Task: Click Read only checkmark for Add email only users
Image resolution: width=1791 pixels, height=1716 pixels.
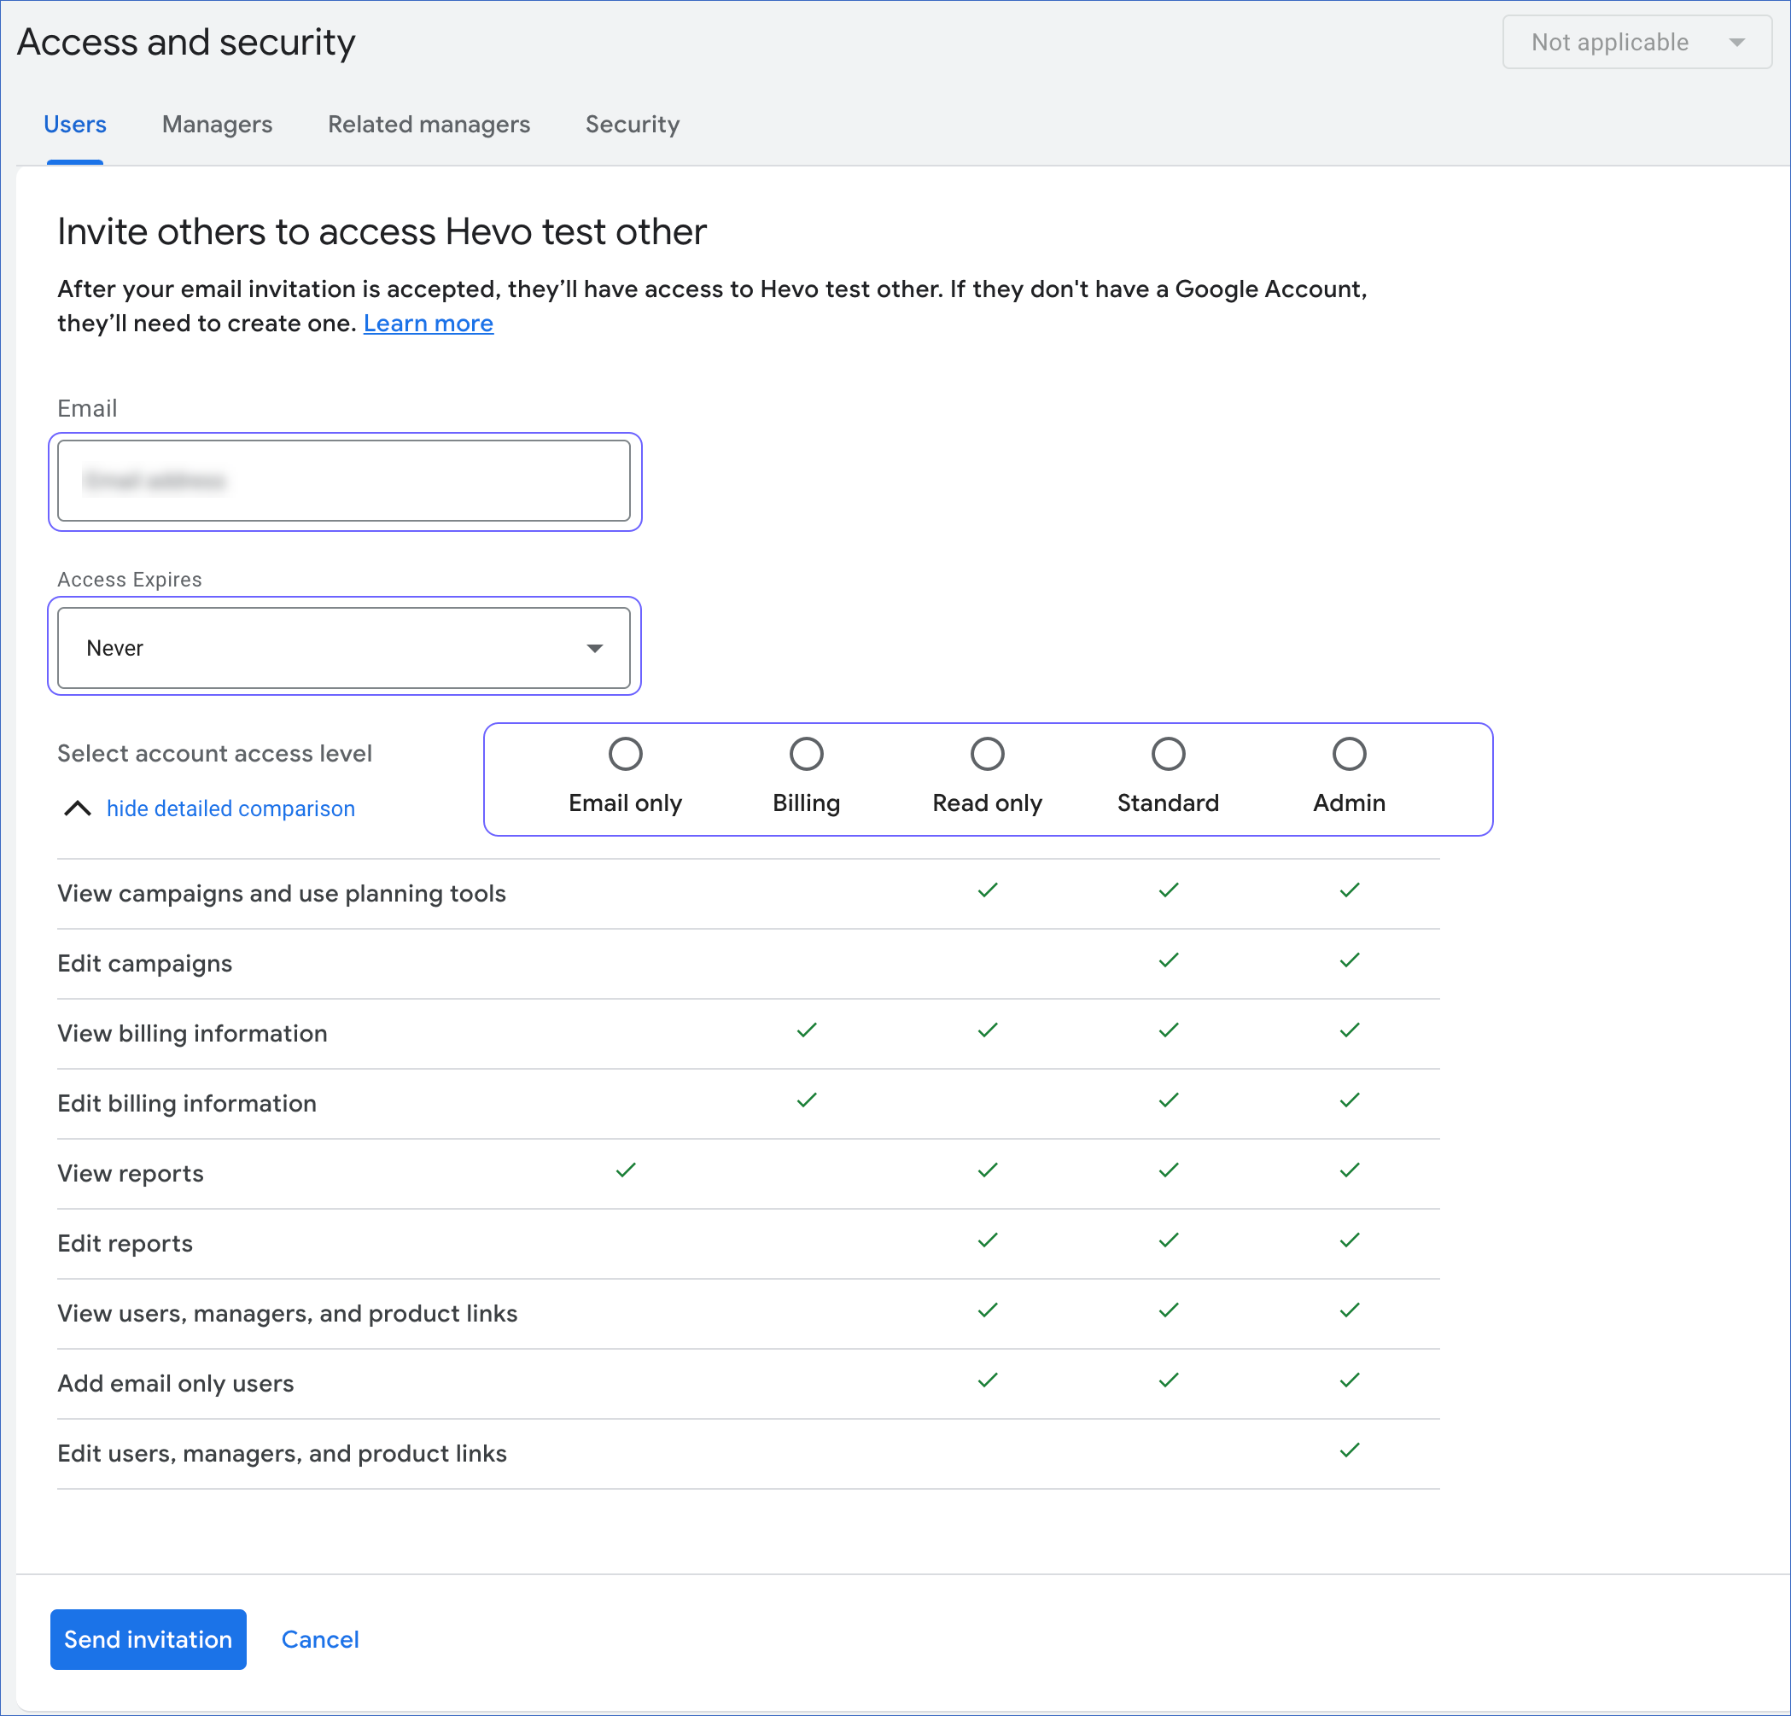Action: click(987, 1380)
